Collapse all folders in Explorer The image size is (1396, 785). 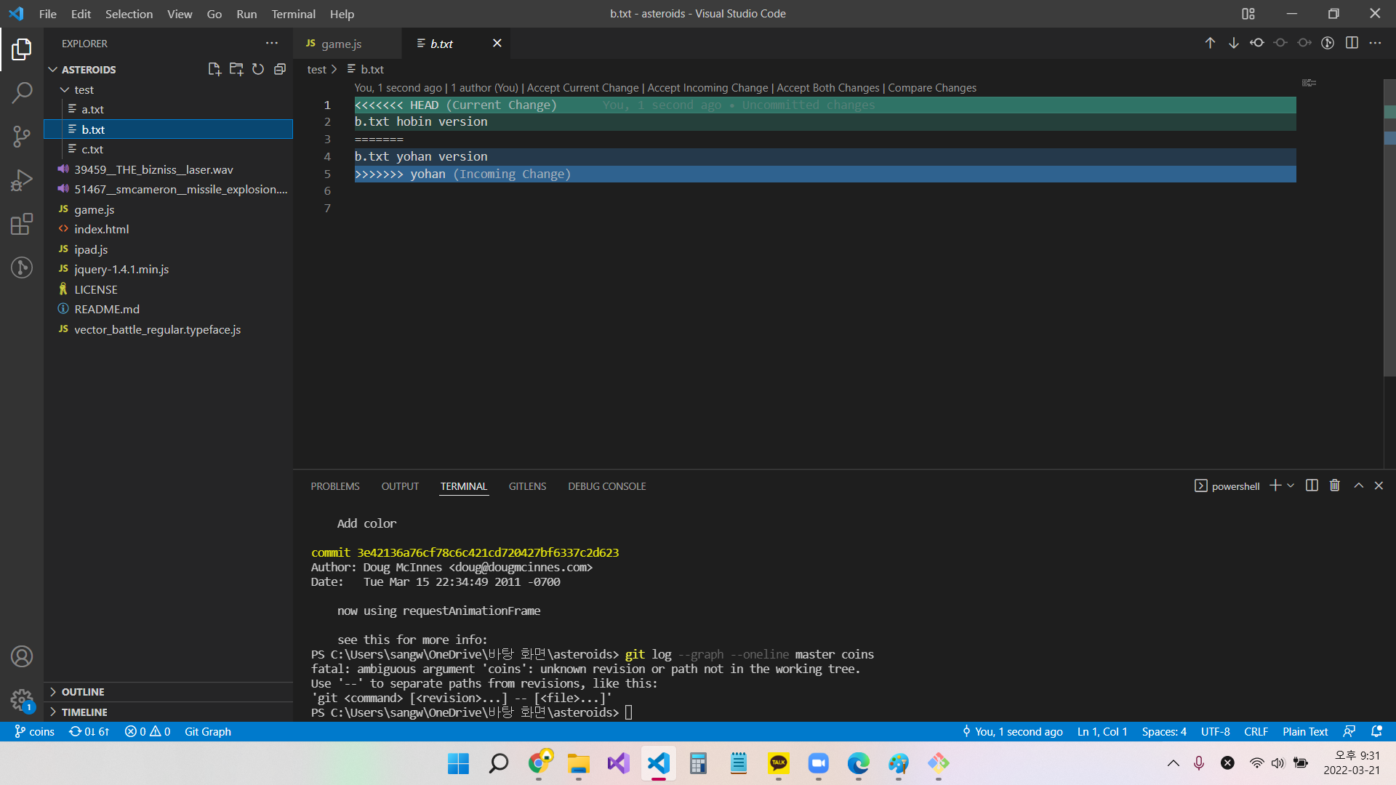point(280,69)
